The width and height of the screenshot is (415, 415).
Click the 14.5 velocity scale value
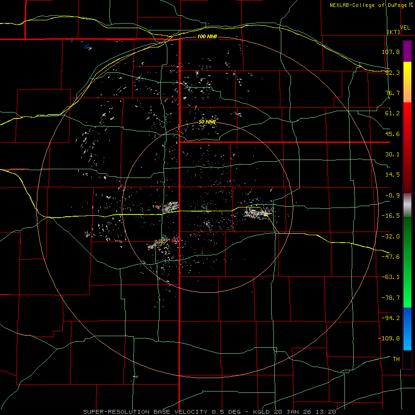click(392, 175)
